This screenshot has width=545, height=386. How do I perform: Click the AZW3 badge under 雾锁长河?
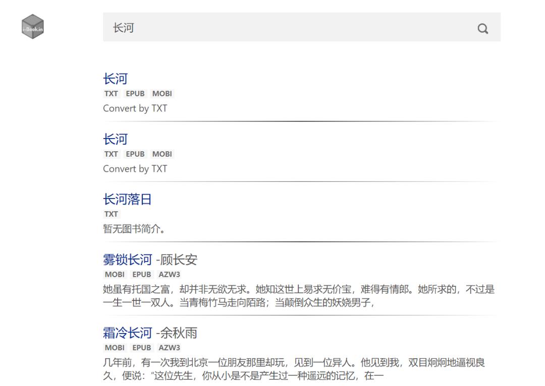[x=170, y=275]
